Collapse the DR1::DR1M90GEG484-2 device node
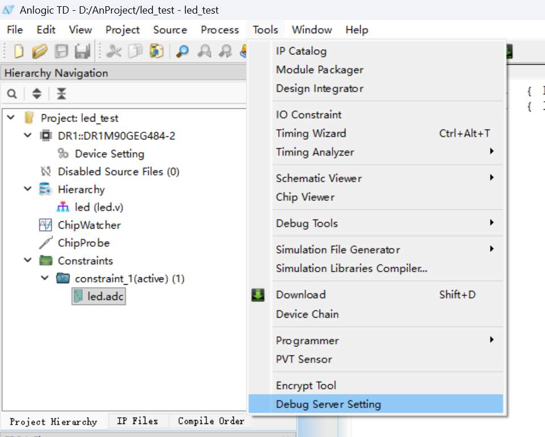545x437 pixels. click(x=28, y=135)
